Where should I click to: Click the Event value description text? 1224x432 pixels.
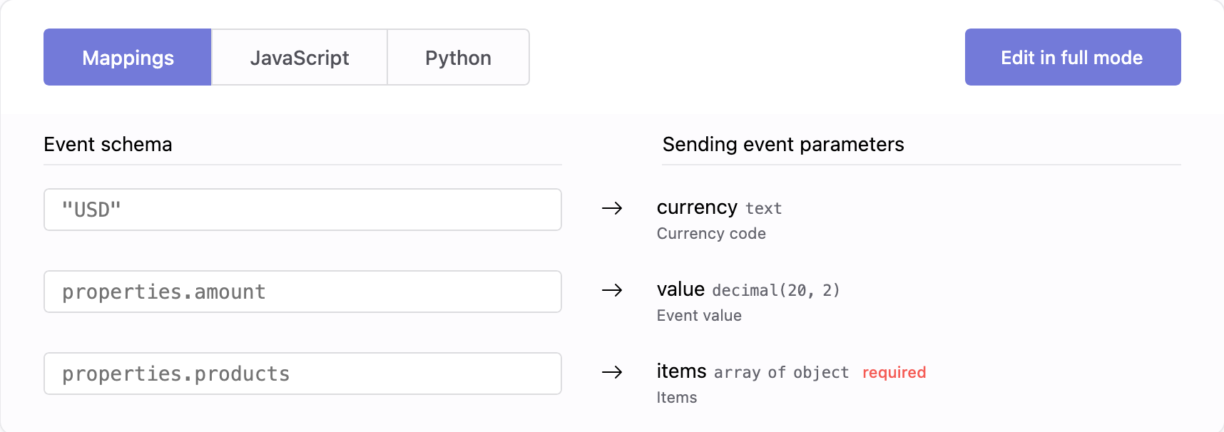698,315
